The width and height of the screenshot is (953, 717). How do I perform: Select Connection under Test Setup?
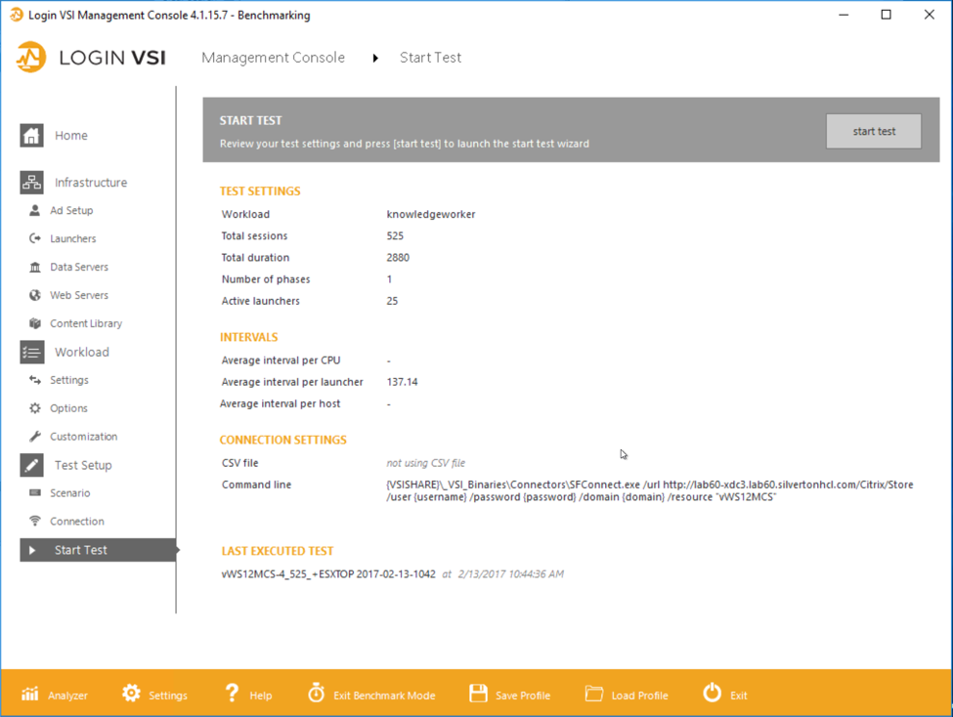pos(77,522)
